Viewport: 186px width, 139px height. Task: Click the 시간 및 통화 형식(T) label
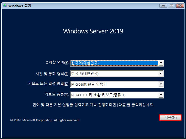click(x=52, y=74)
